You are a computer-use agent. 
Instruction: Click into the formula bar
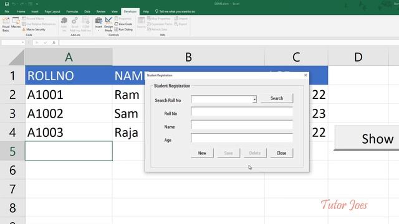(229, 42)
